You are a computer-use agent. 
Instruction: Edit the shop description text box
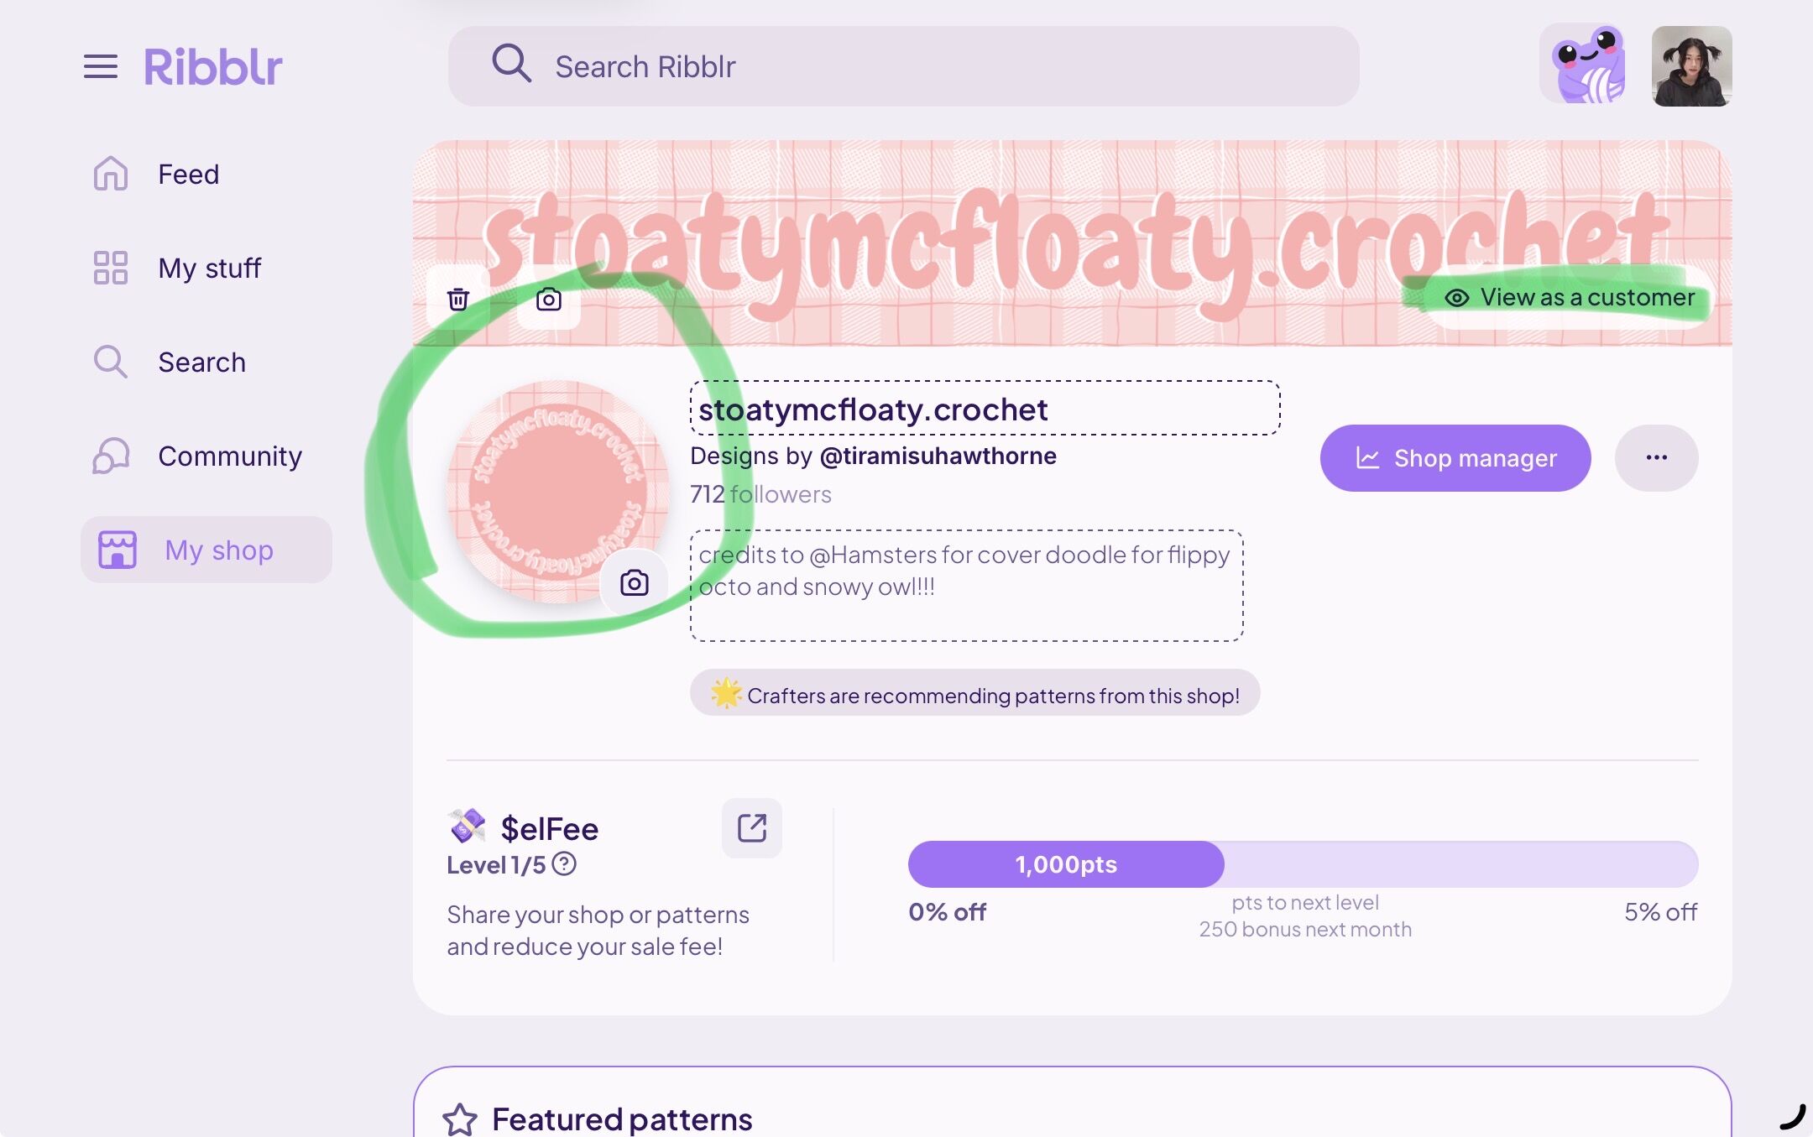(966, 586)
